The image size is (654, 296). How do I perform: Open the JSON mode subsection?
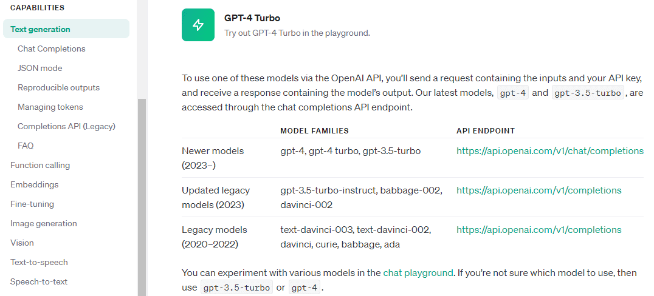pyautogui.click(x=40, y=68)
